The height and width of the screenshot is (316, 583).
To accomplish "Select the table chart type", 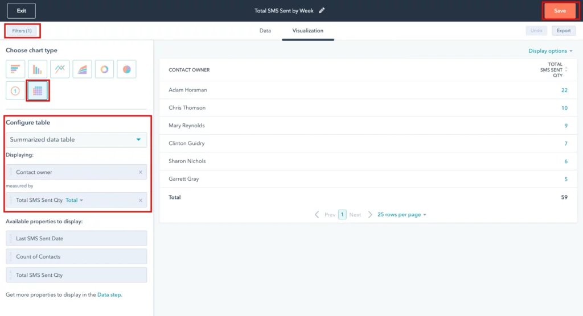I will [38, 90].
